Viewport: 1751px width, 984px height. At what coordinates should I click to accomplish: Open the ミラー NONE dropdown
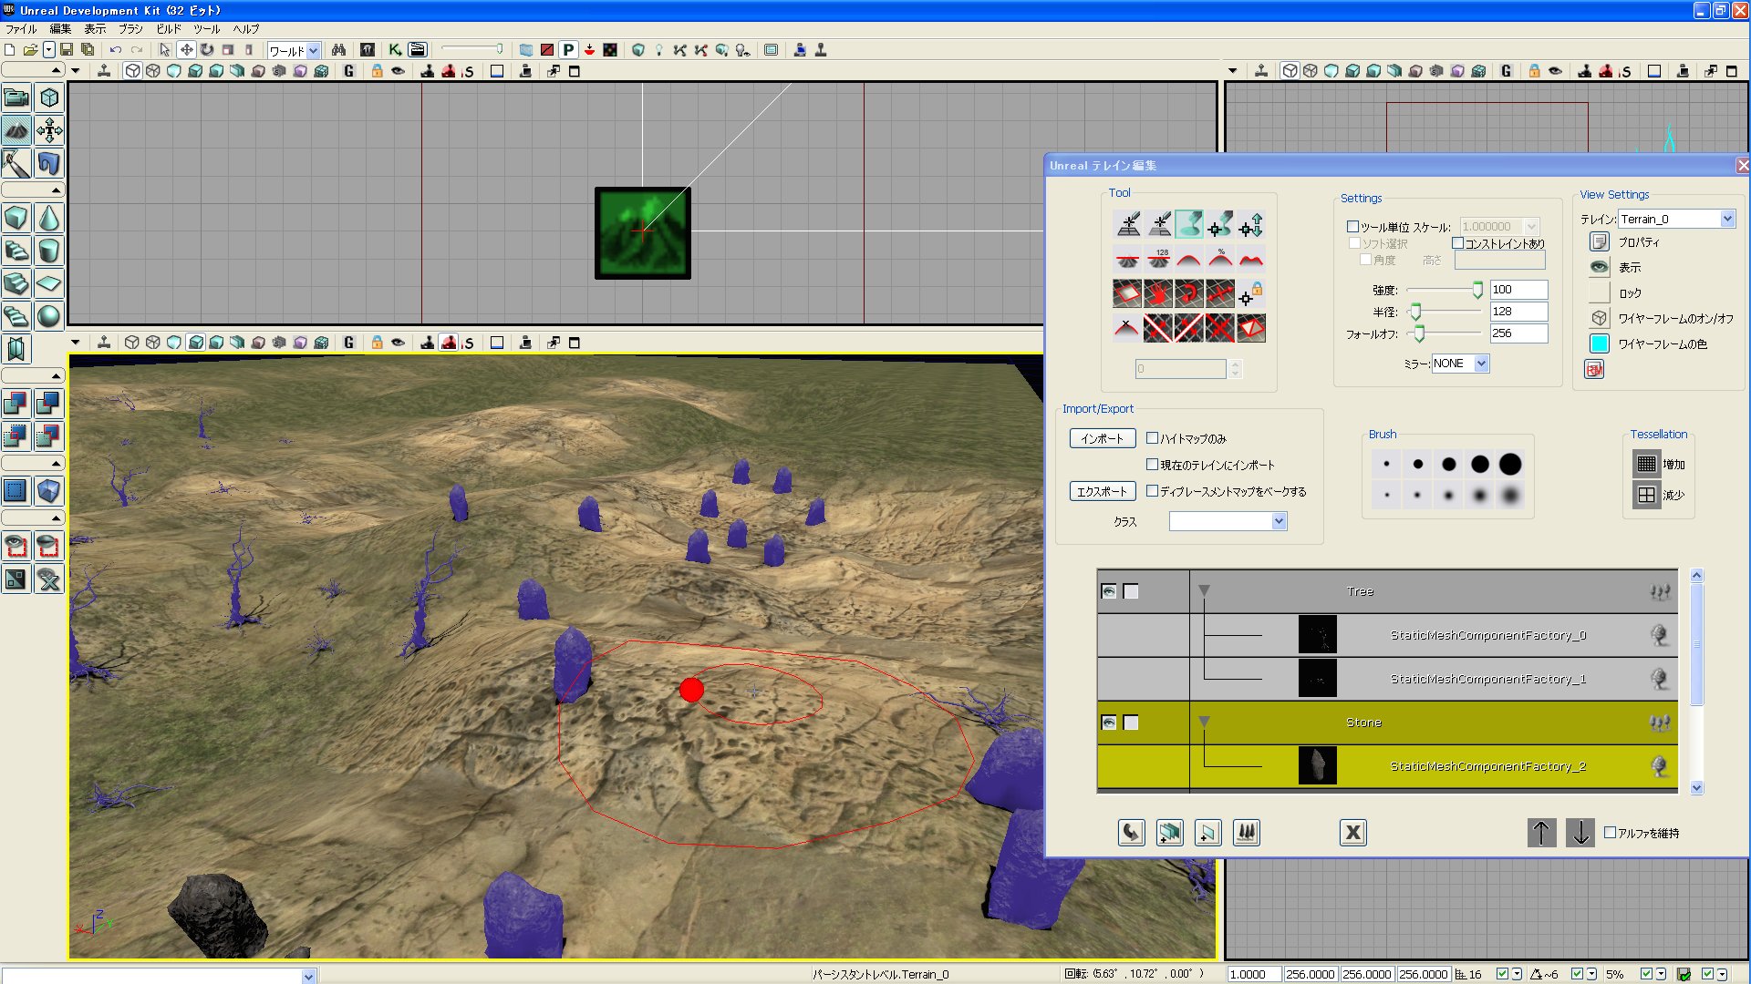tap(1481, 364)
